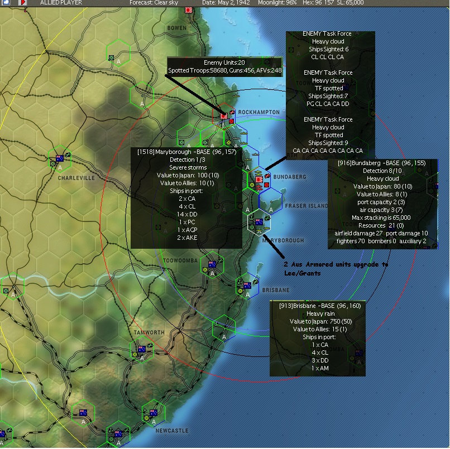Click 'Hex: 96 157 SL: 65,000' readout
Image resolution: width=450 pixels, height=449 pixels.
point(333,3)
